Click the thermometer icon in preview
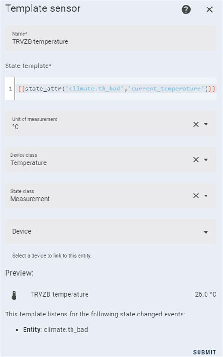Screen dimensions: 223x357 (x=14, y=295)
